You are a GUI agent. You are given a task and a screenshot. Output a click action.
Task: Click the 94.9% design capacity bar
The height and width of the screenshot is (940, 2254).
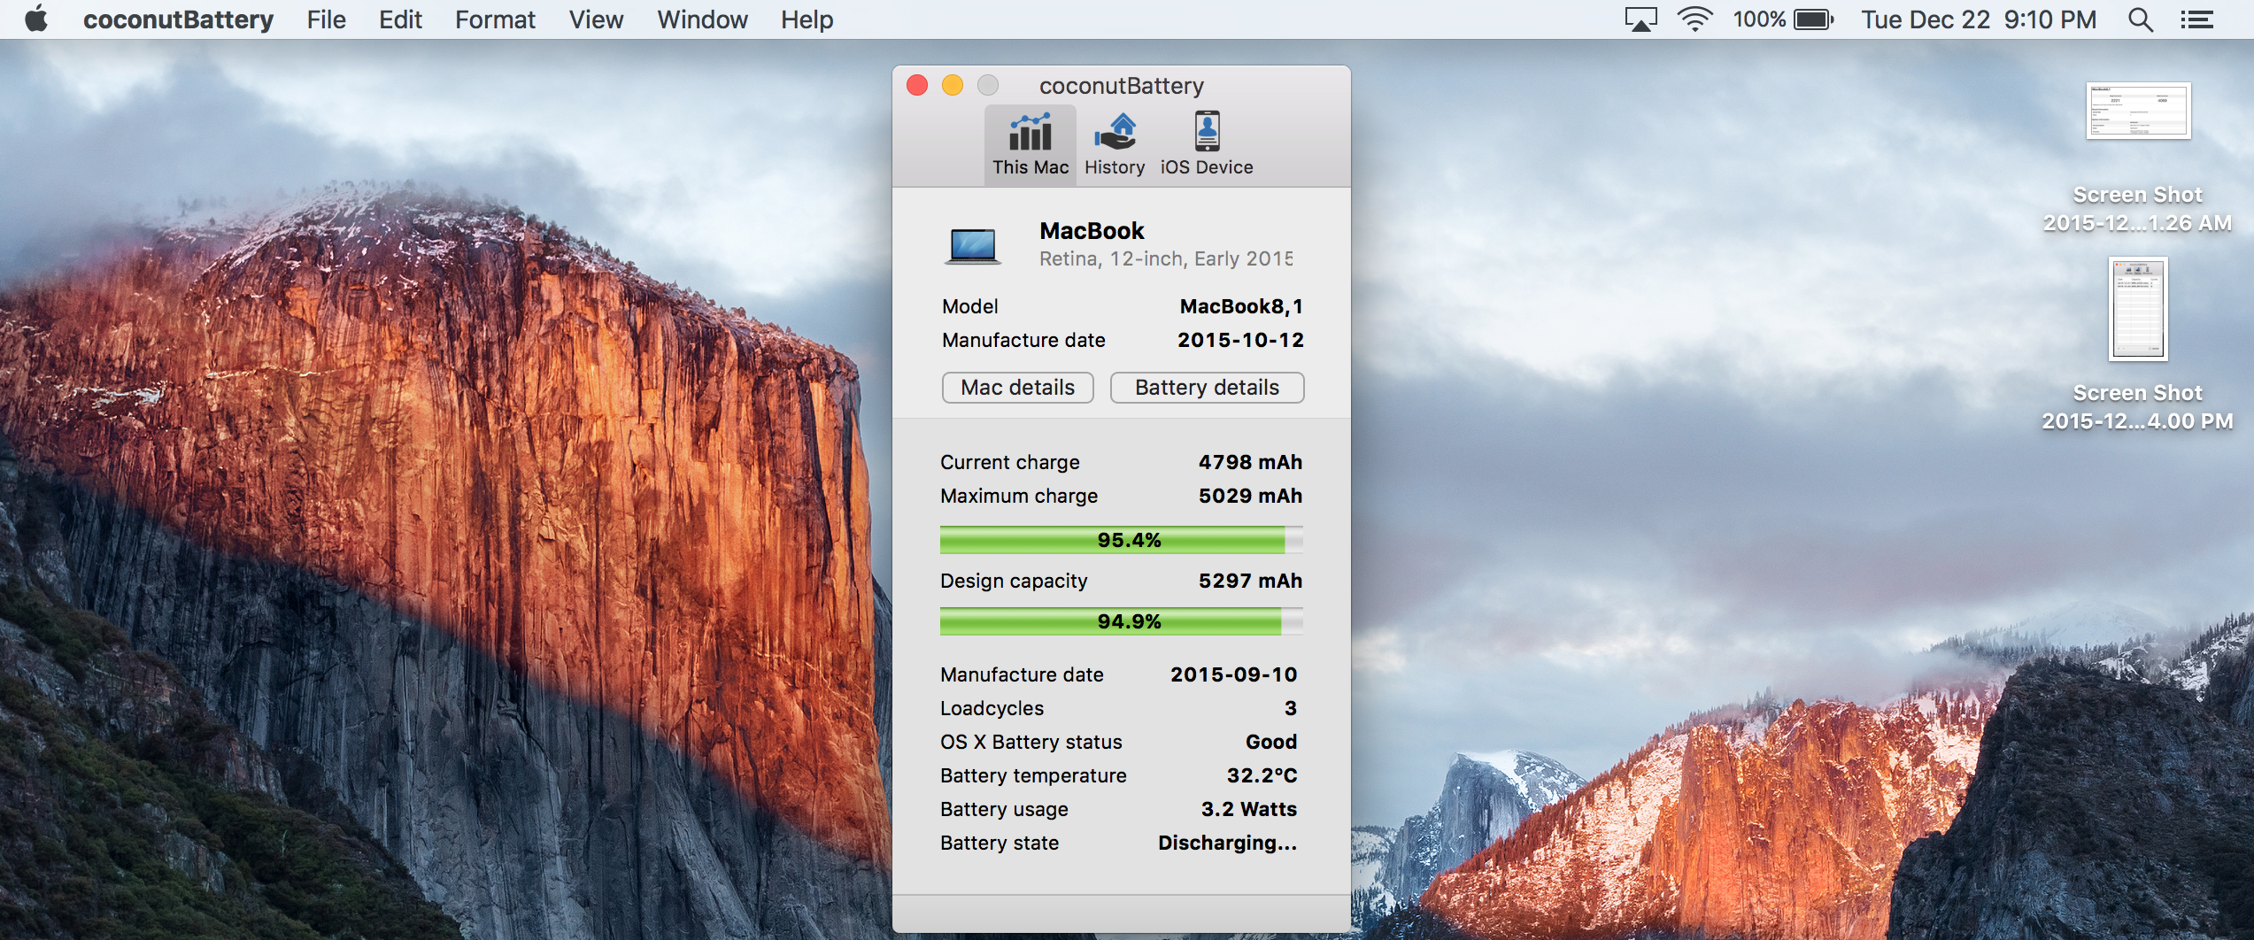[1121, 621]
